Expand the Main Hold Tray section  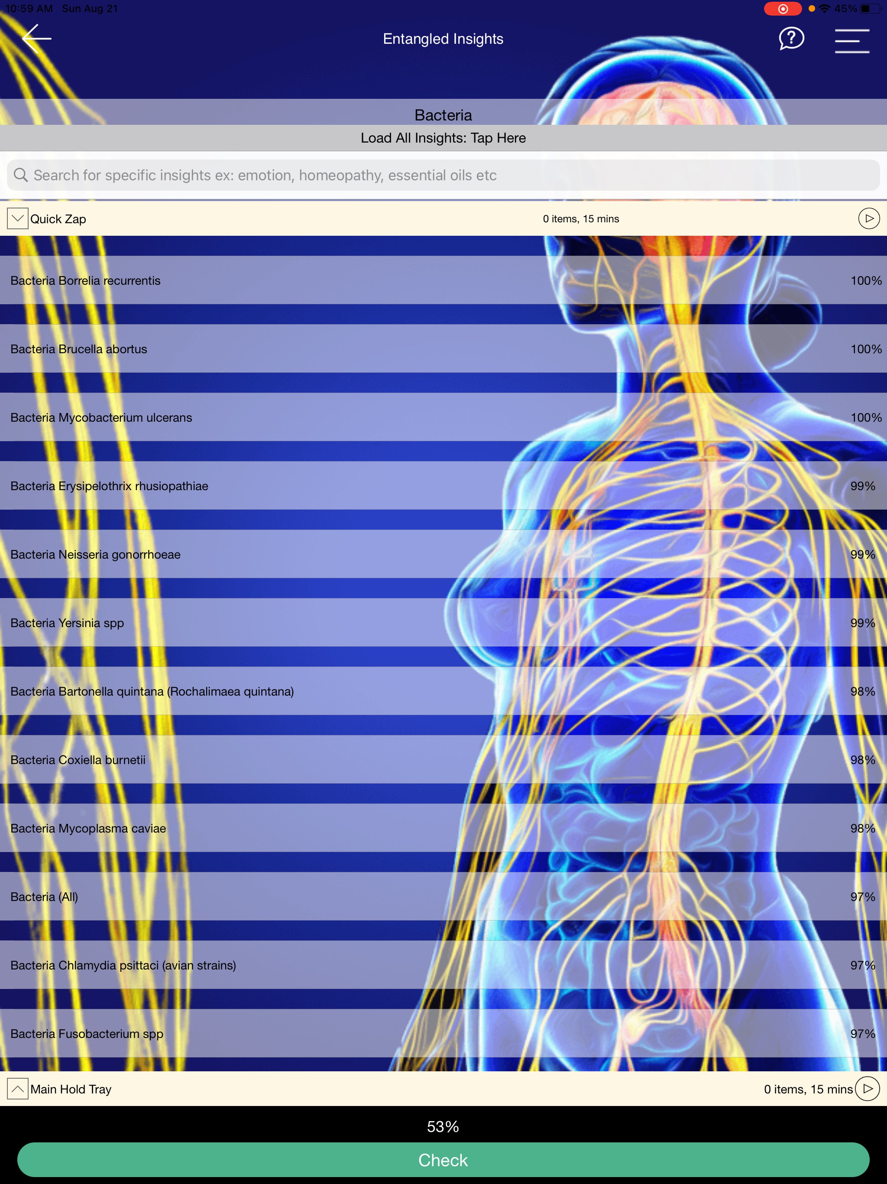coord(18,1089)
